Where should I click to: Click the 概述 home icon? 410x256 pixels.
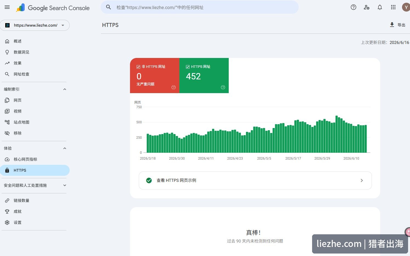point(7,41)
